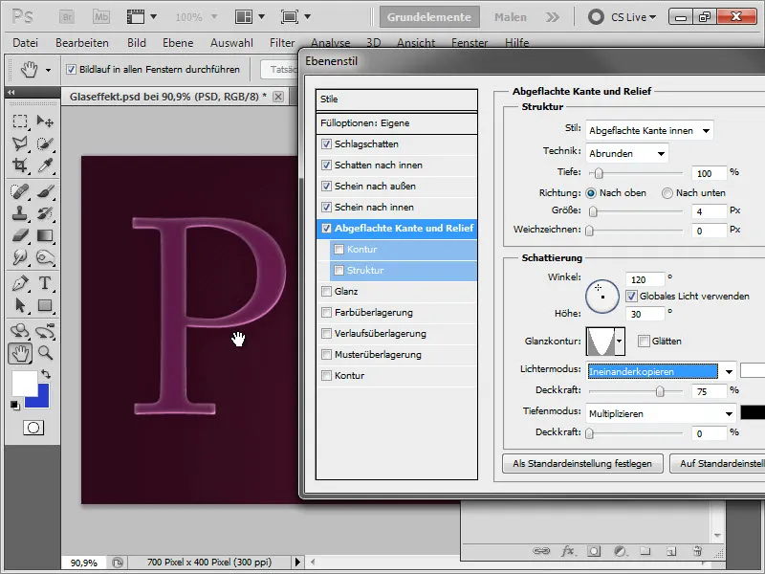This screenshot has width=765, height=574.
Task: Click the 90,9% zoom field in status bar
Action: pos(83,563)
